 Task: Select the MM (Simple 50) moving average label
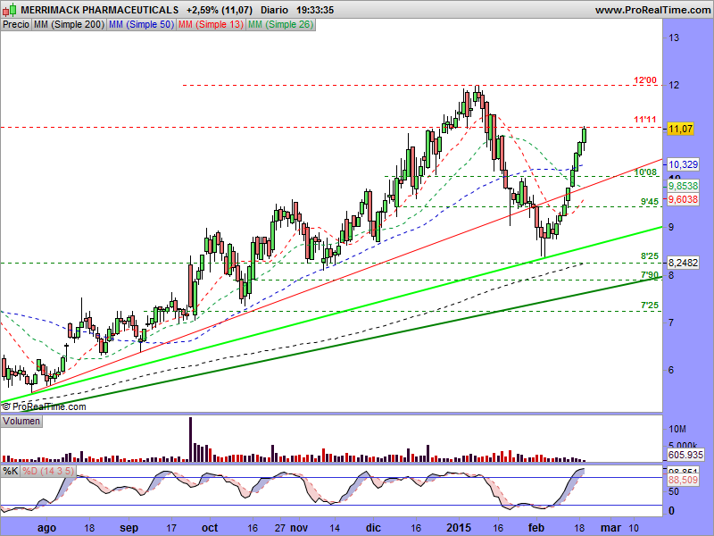pos(141,25)
